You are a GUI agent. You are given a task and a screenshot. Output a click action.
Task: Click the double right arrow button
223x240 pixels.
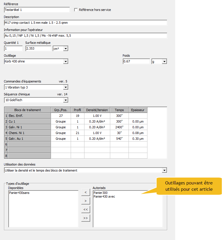(x=86, y=218)
